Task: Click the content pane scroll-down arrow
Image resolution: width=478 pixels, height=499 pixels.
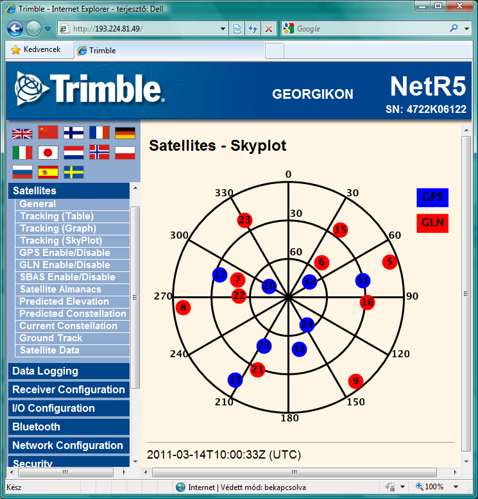Action: coord(466,461)
